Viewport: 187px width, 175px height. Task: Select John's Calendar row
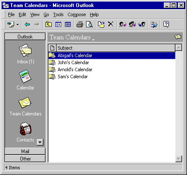(x=112, y=62)
